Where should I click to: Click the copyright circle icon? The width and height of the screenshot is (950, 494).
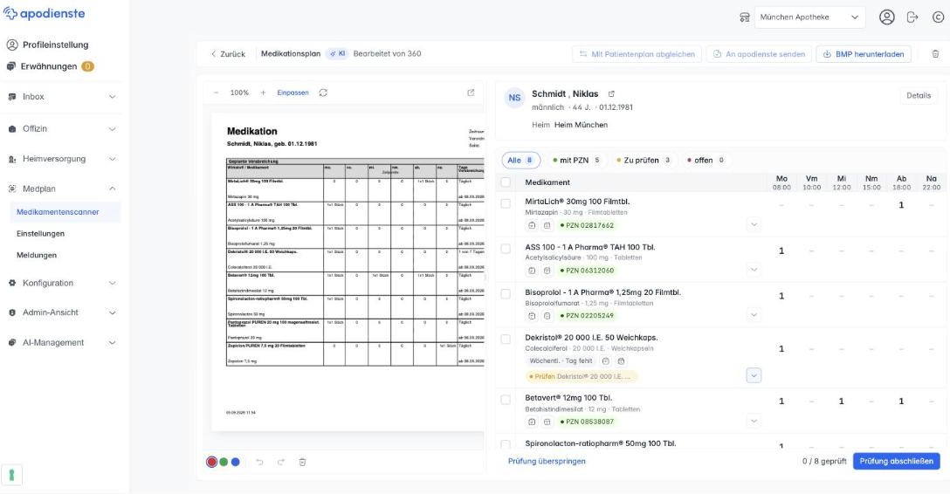938,17
